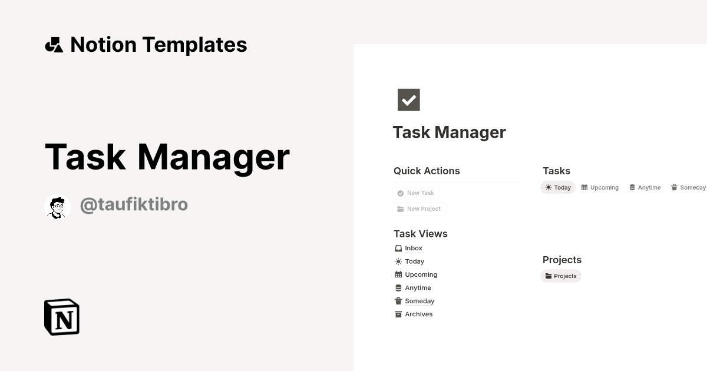Click the archive box icon beside Archives

(398, 314)
